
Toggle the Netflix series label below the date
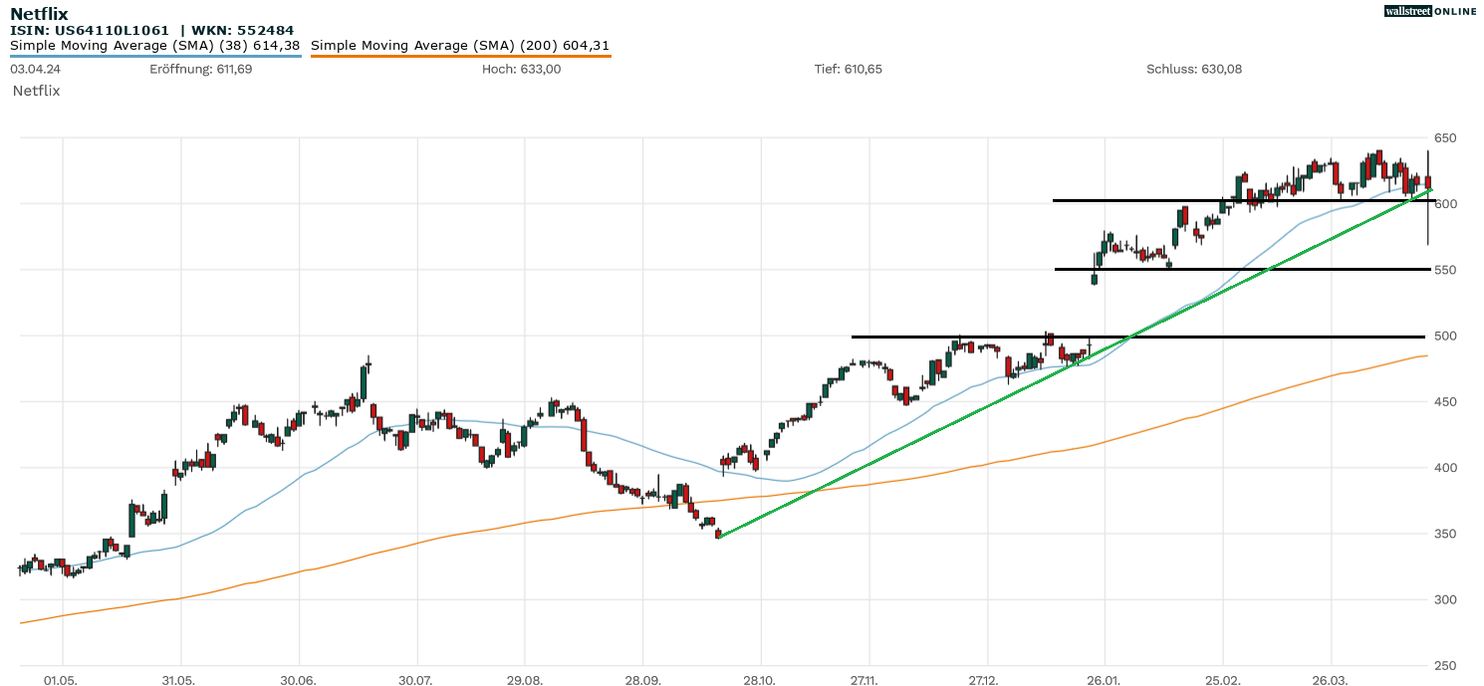pos(34,91)
